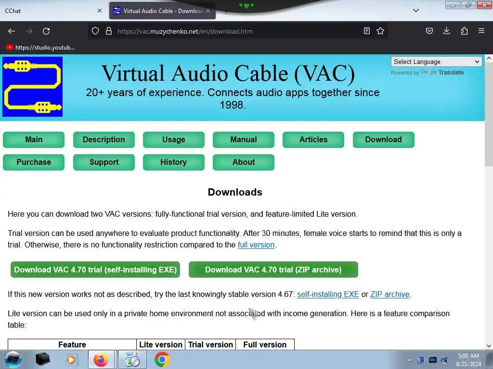
Task: Click the version 4.67 ZIP archive link
Action: 390,295
